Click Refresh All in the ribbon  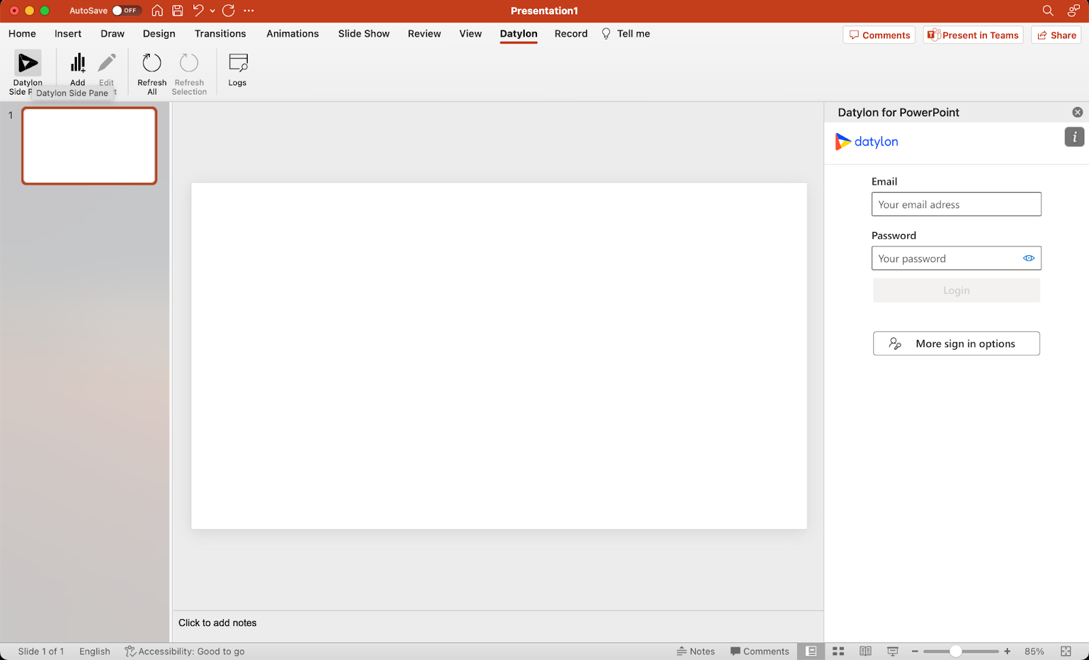(152, 73)
